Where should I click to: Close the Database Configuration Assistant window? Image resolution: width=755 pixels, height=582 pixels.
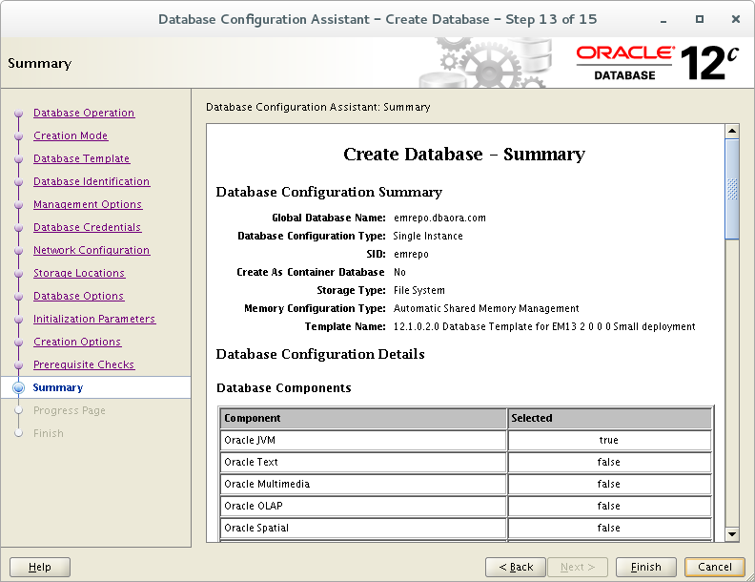(x=736, y=19)
